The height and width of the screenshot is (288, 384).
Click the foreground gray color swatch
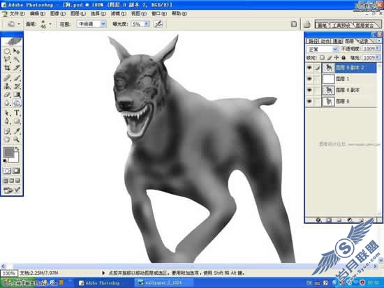click(x=8, y=152)
